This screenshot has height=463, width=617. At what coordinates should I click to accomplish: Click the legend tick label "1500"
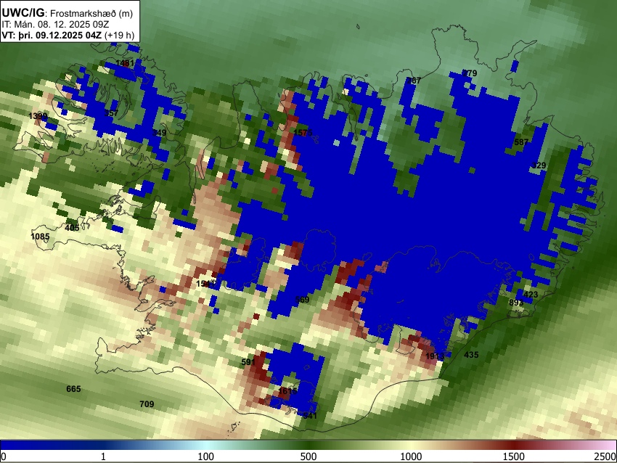point(514,456)
